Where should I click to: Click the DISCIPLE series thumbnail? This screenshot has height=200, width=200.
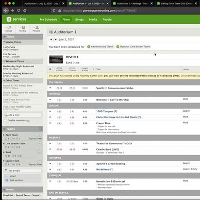pyautogui.click(x=56, y=60)
